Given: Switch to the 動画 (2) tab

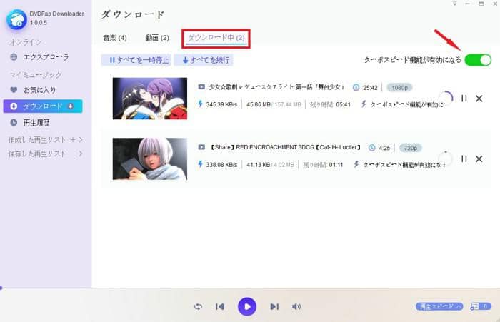Looking at the screenshot, I should [155, 37].
